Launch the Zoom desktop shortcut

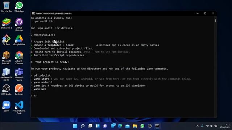click(7, 106)
